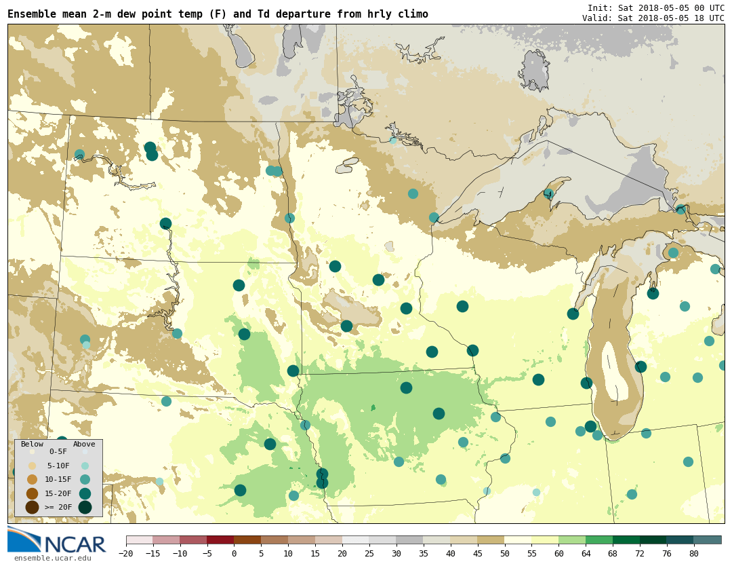Pick the gray 30 to 35 colorbar swatch
This screenshot has height=566, width=732.
409,540
